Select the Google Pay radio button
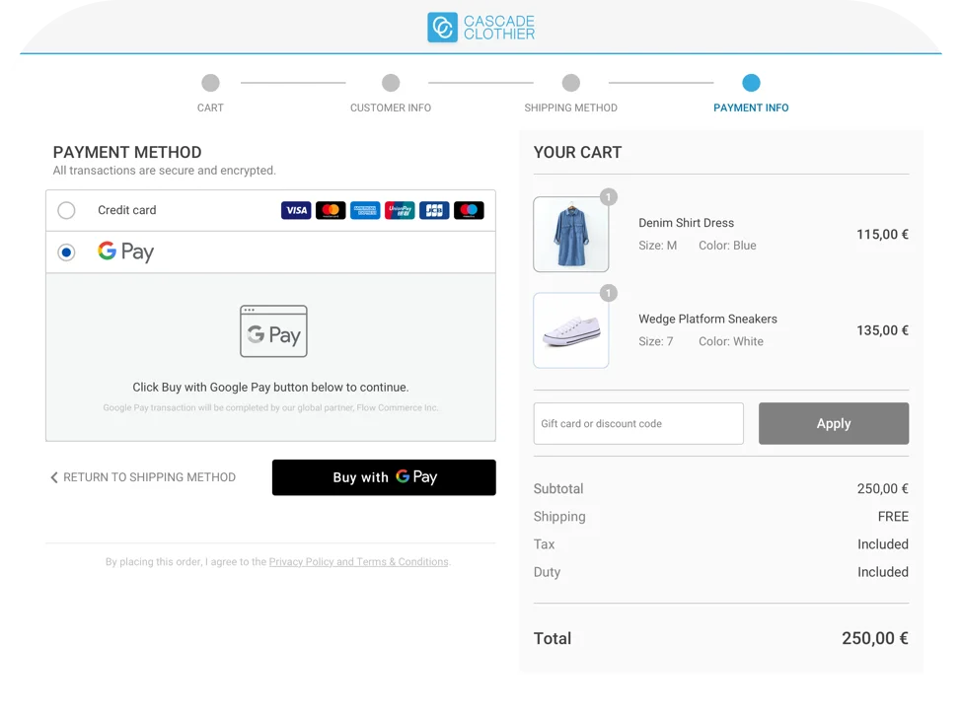This screenshot has height=719, width=961. [x=66, y=252]
